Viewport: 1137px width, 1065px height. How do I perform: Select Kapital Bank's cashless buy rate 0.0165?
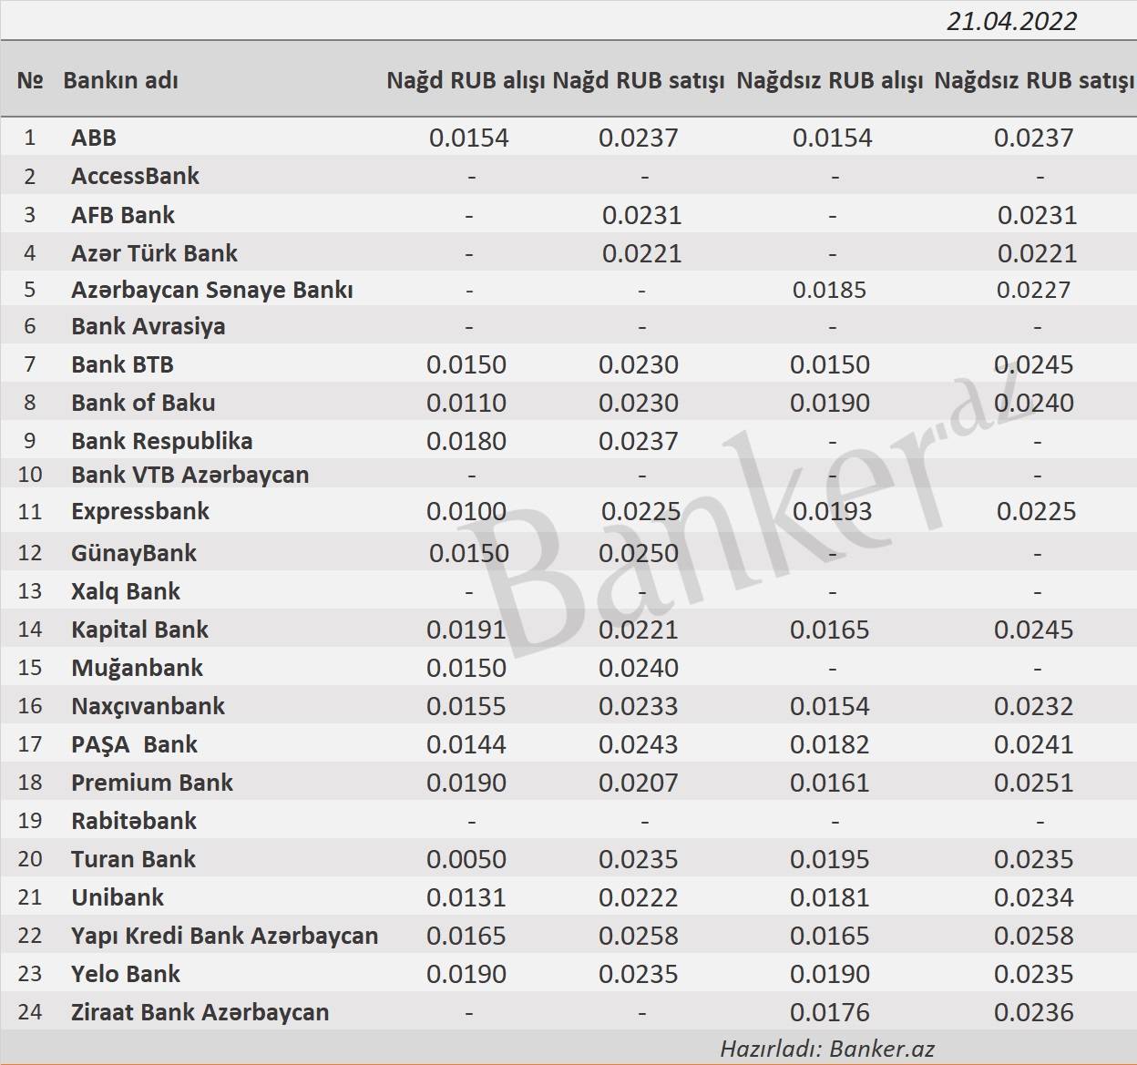[830, 630]
